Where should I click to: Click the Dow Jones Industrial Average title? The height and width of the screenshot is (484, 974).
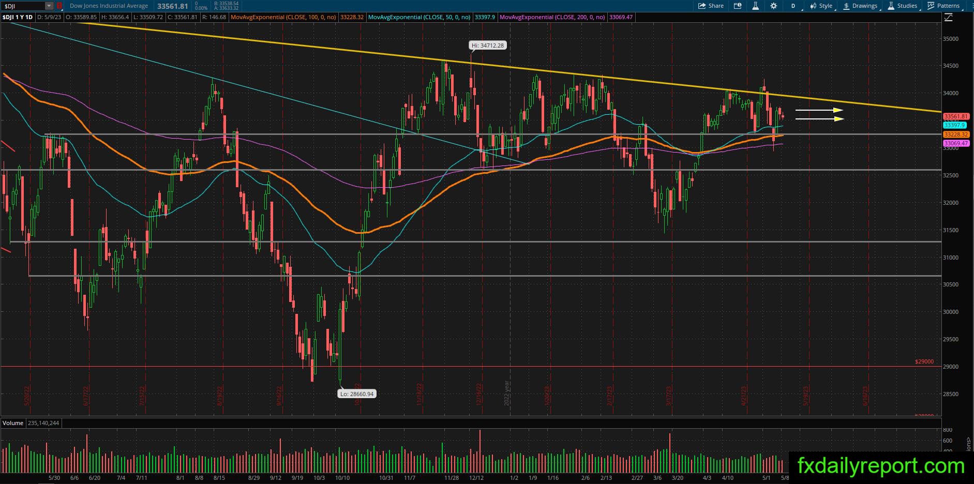pos(109,6)
